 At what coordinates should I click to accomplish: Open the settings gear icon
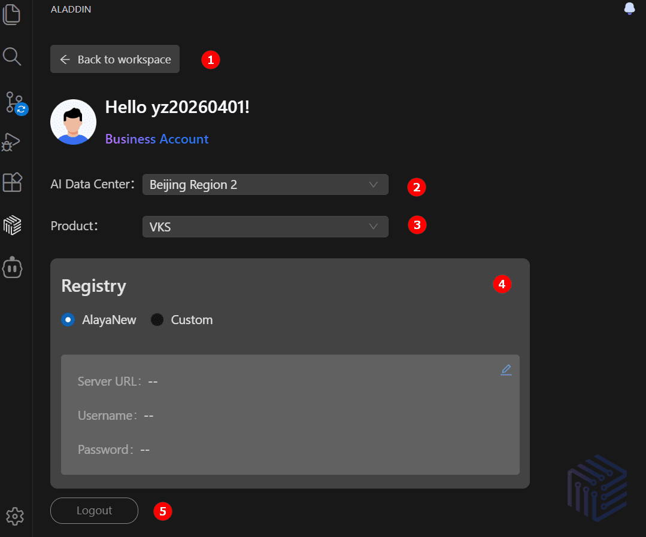pyautogui.click(x=15, y=516)
